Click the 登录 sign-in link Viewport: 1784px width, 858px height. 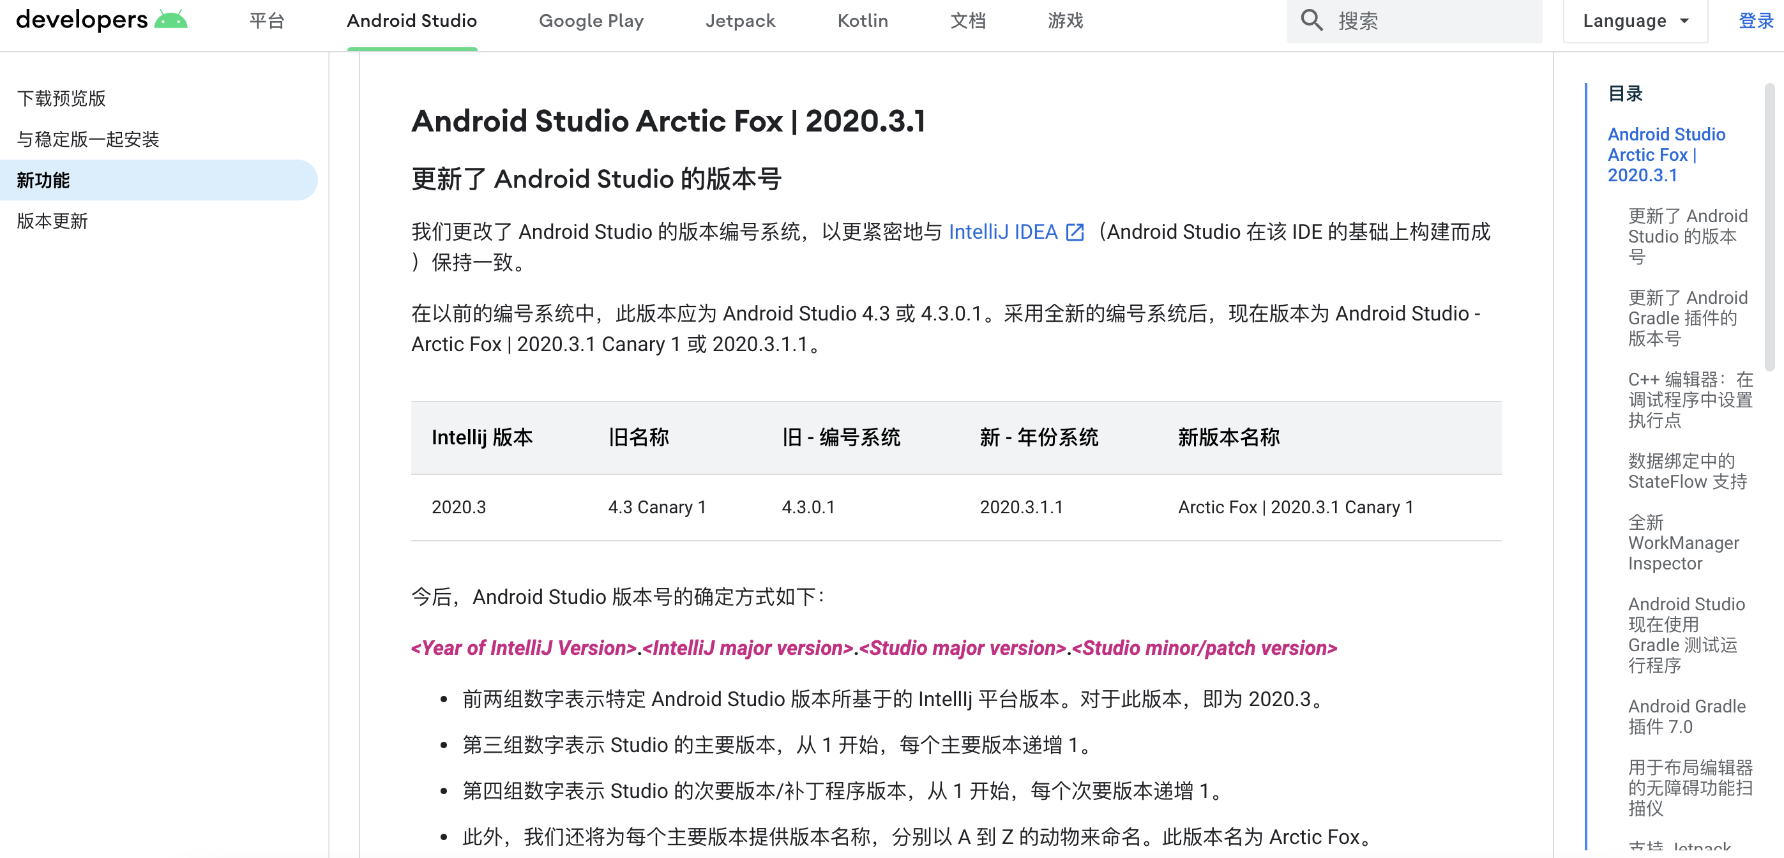tap(1757, 21)
